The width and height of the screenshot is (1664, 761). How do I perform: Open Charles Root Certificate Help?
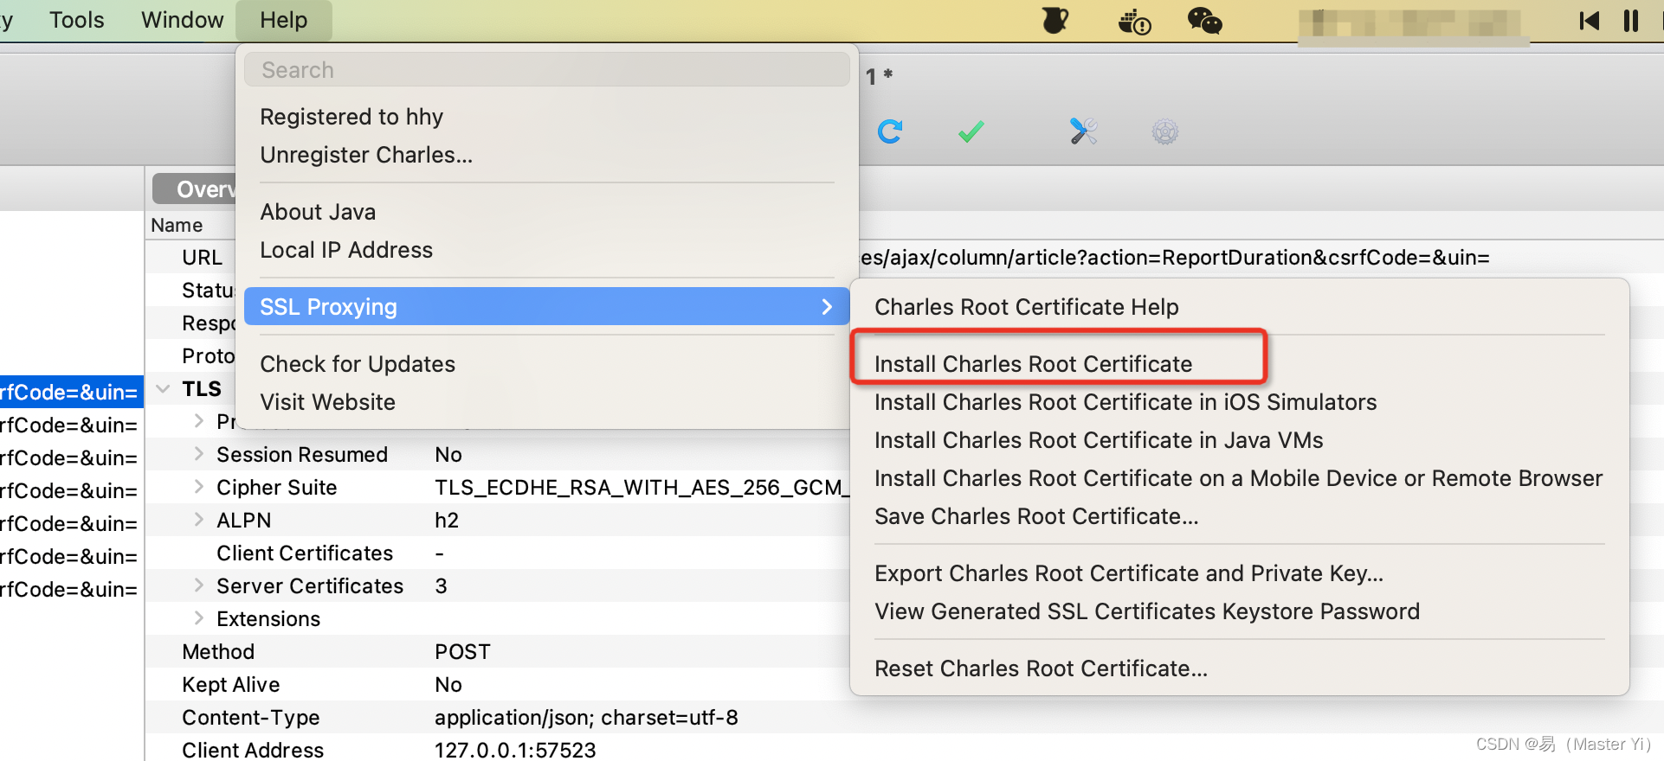coord(1240,307)
